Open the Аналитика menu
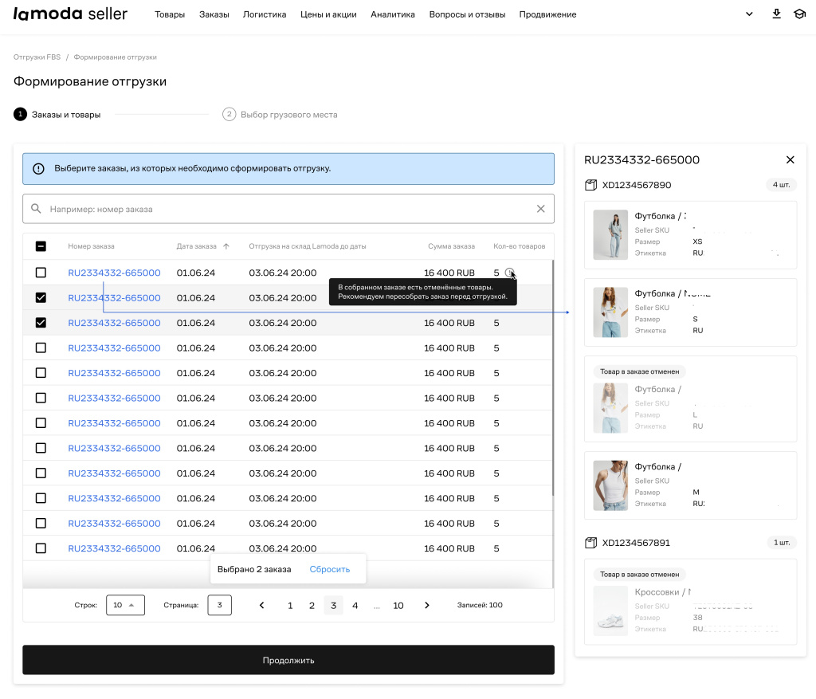The image size is (816, 699). (392, 14)
